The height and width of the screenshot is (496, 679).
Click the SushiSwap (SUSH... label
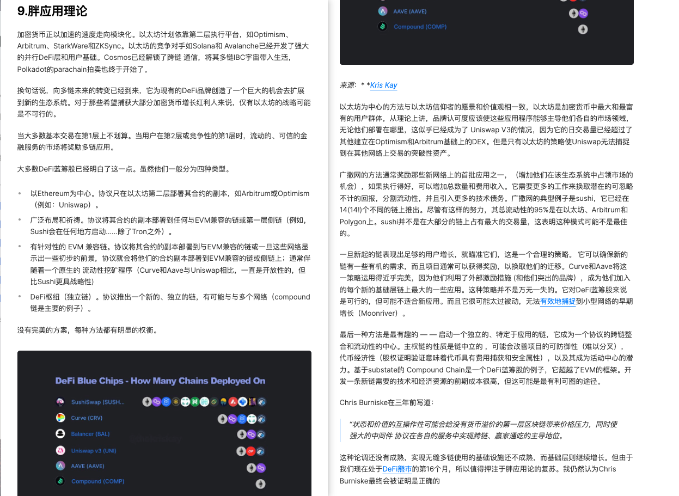[x=98, y=402]
